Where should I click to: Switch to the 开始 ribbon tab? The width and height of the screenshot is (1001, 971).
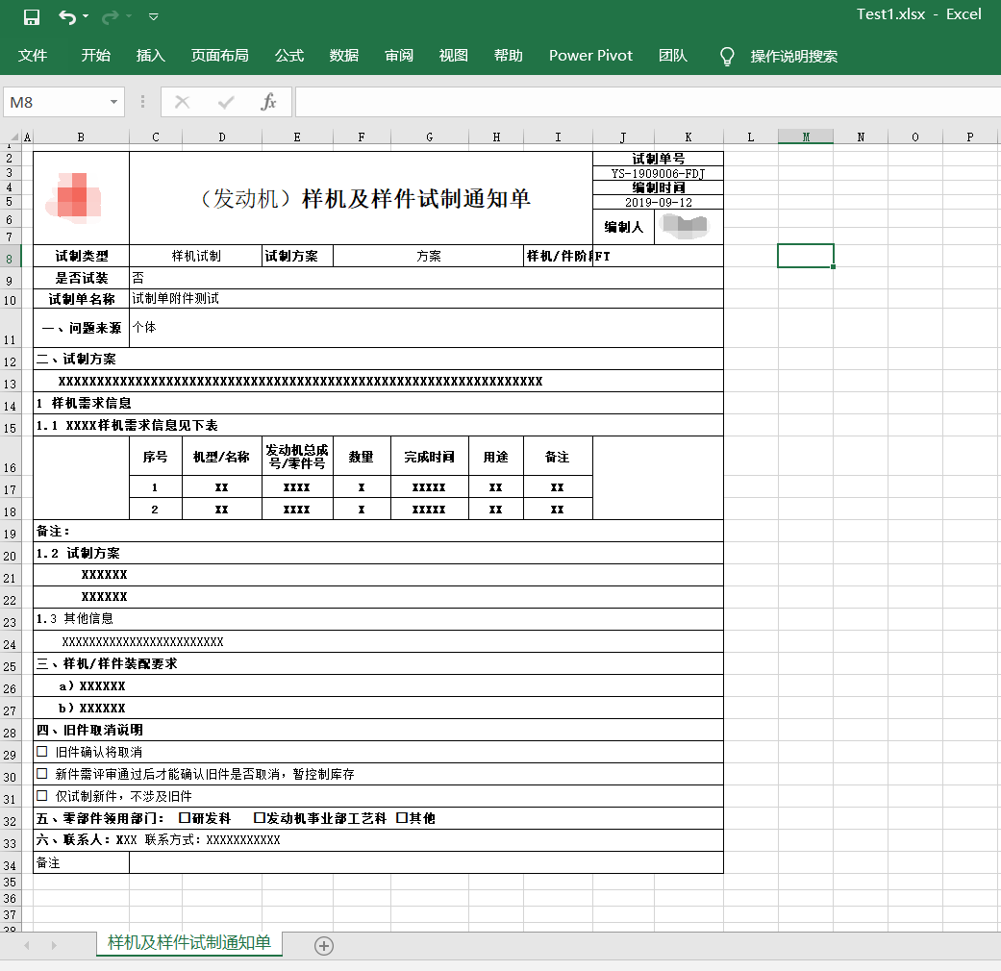tap(96, 56)
